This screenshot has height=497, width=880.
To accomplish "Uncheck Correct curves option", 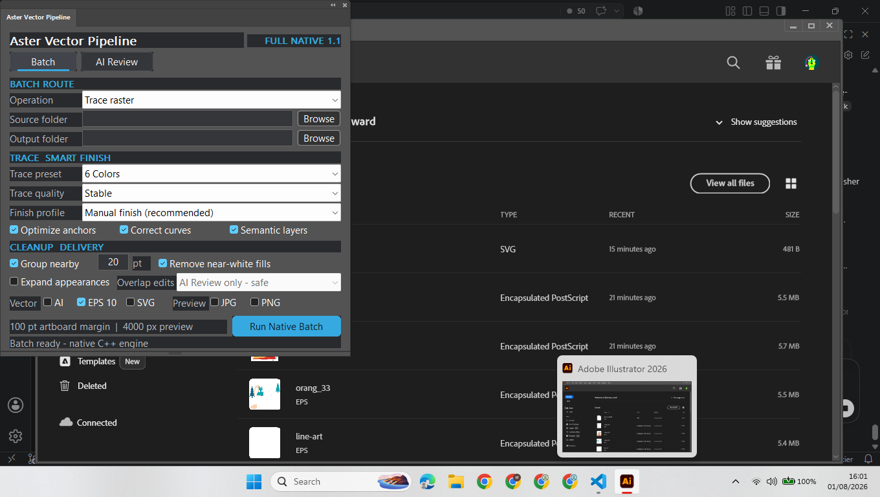I will point(124,230).
